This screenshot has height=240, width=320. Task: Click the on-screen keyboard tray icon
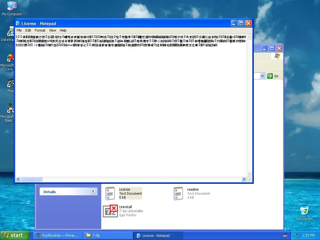(x=285, y=236)
